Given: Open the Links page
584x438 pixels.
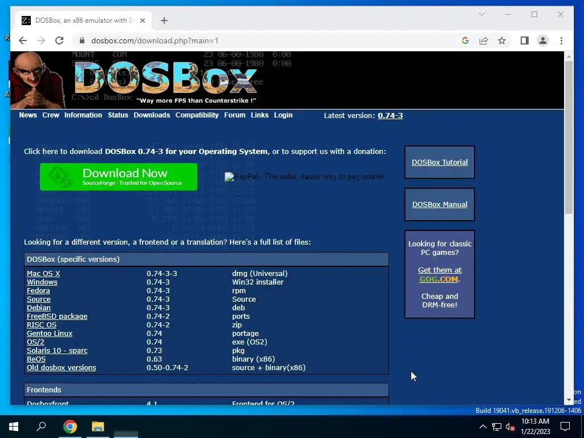Looking at the screenshot, I should click(259, 115).
